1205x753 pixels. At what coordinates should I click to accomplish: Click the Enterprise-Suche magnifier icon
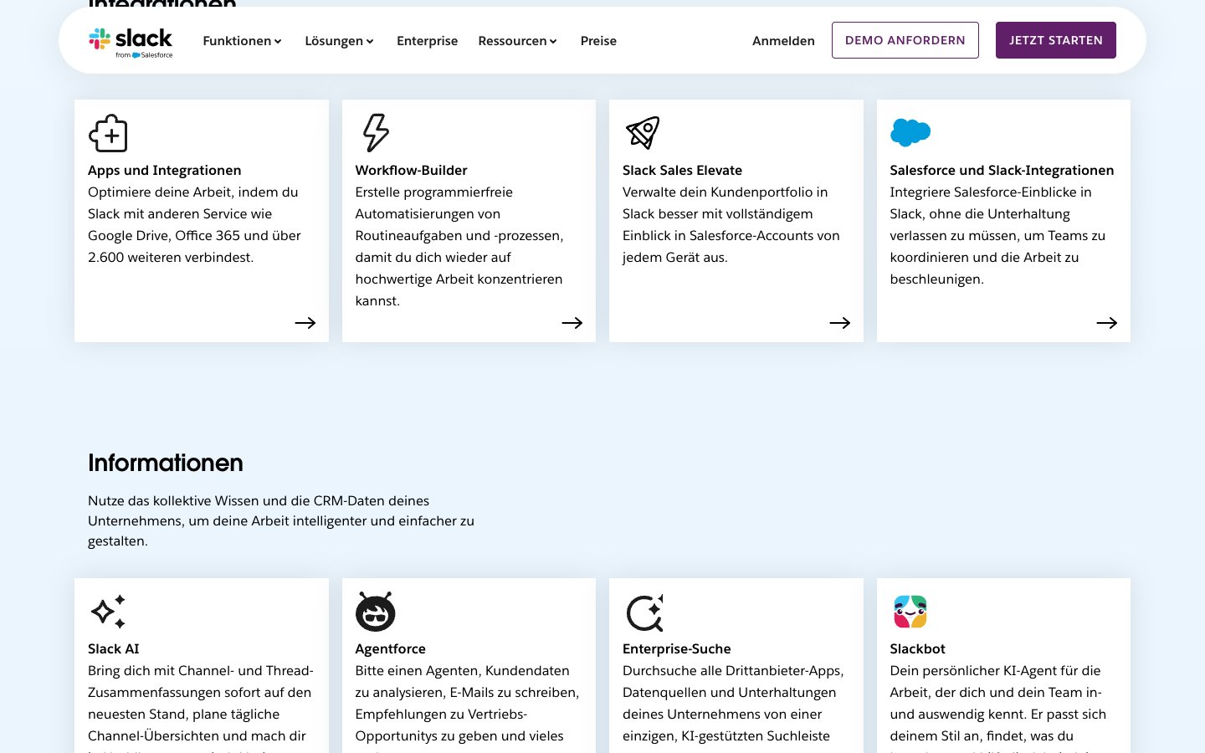point(644,612)
